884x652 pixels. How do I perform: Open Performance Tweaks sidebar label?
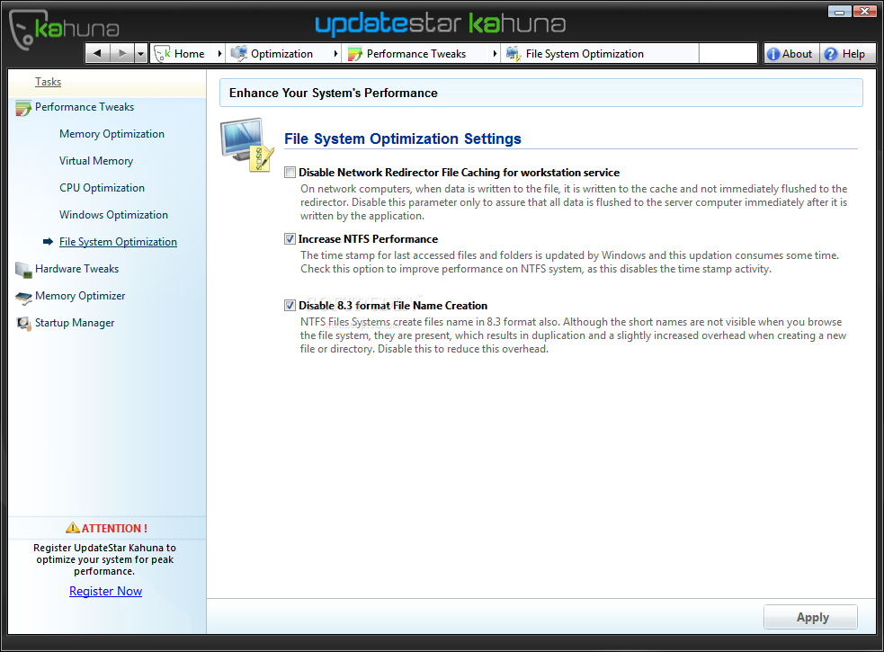(x=85, y=107)
